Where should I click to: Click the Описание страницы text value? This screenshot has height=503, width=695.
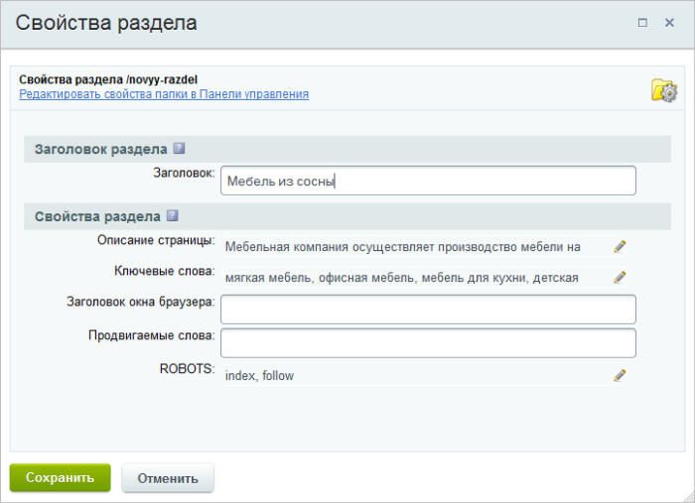pos(402,247)
